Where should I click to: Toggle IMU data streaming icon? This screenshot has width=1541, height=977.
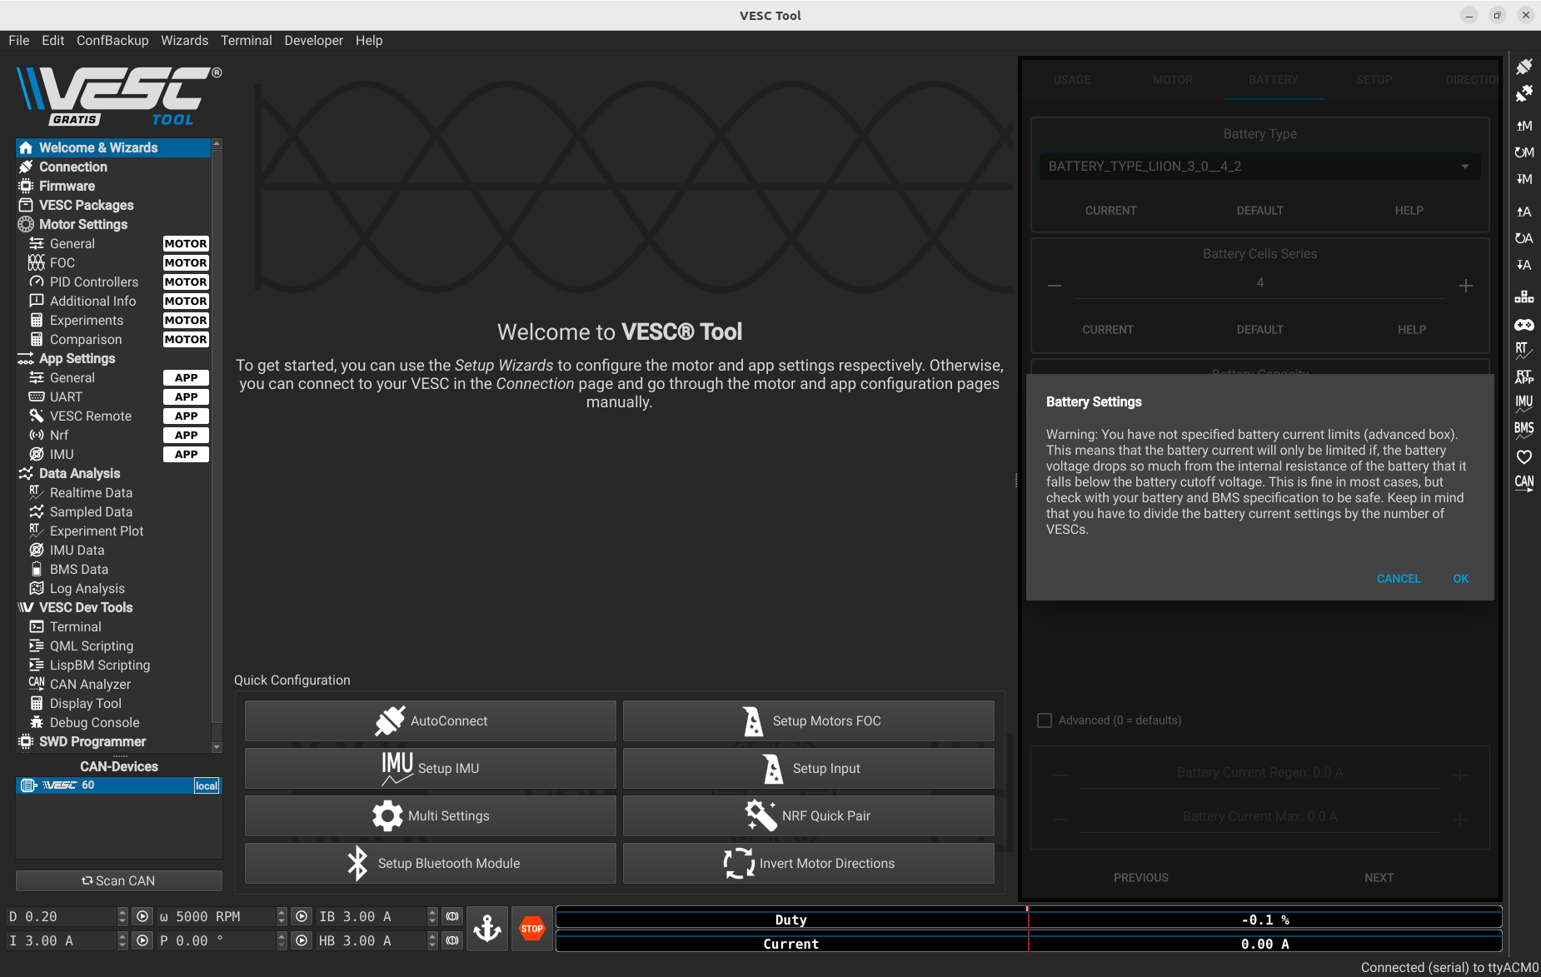click(x=1524, y=404)
